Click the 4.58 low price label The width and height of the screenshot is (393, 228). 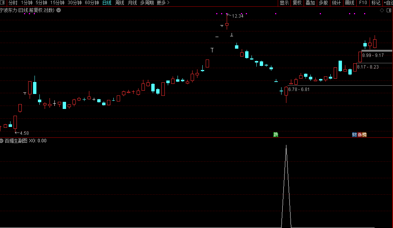click(24, 133)
